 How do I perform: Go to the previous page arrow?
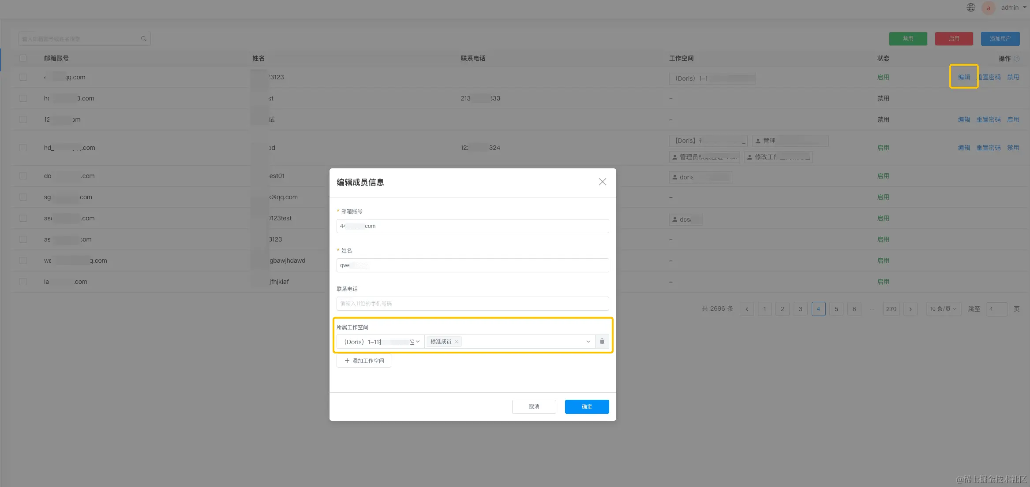pos(746,309)
